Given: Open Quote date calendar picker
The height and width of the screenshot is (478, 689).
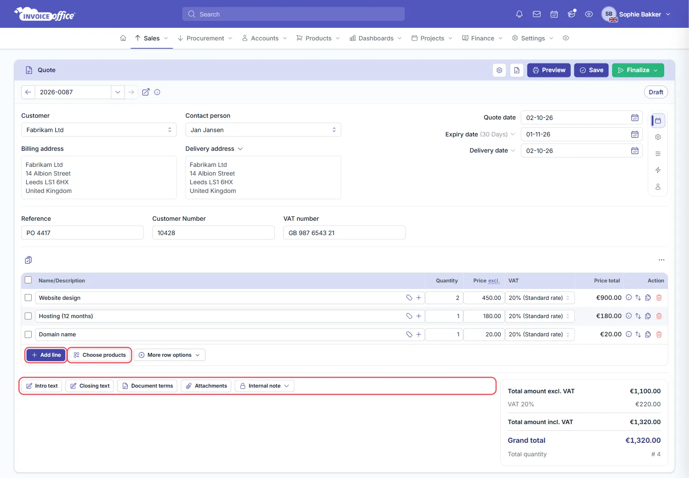Looking at the screenshot, I should (x=635, y=118).
